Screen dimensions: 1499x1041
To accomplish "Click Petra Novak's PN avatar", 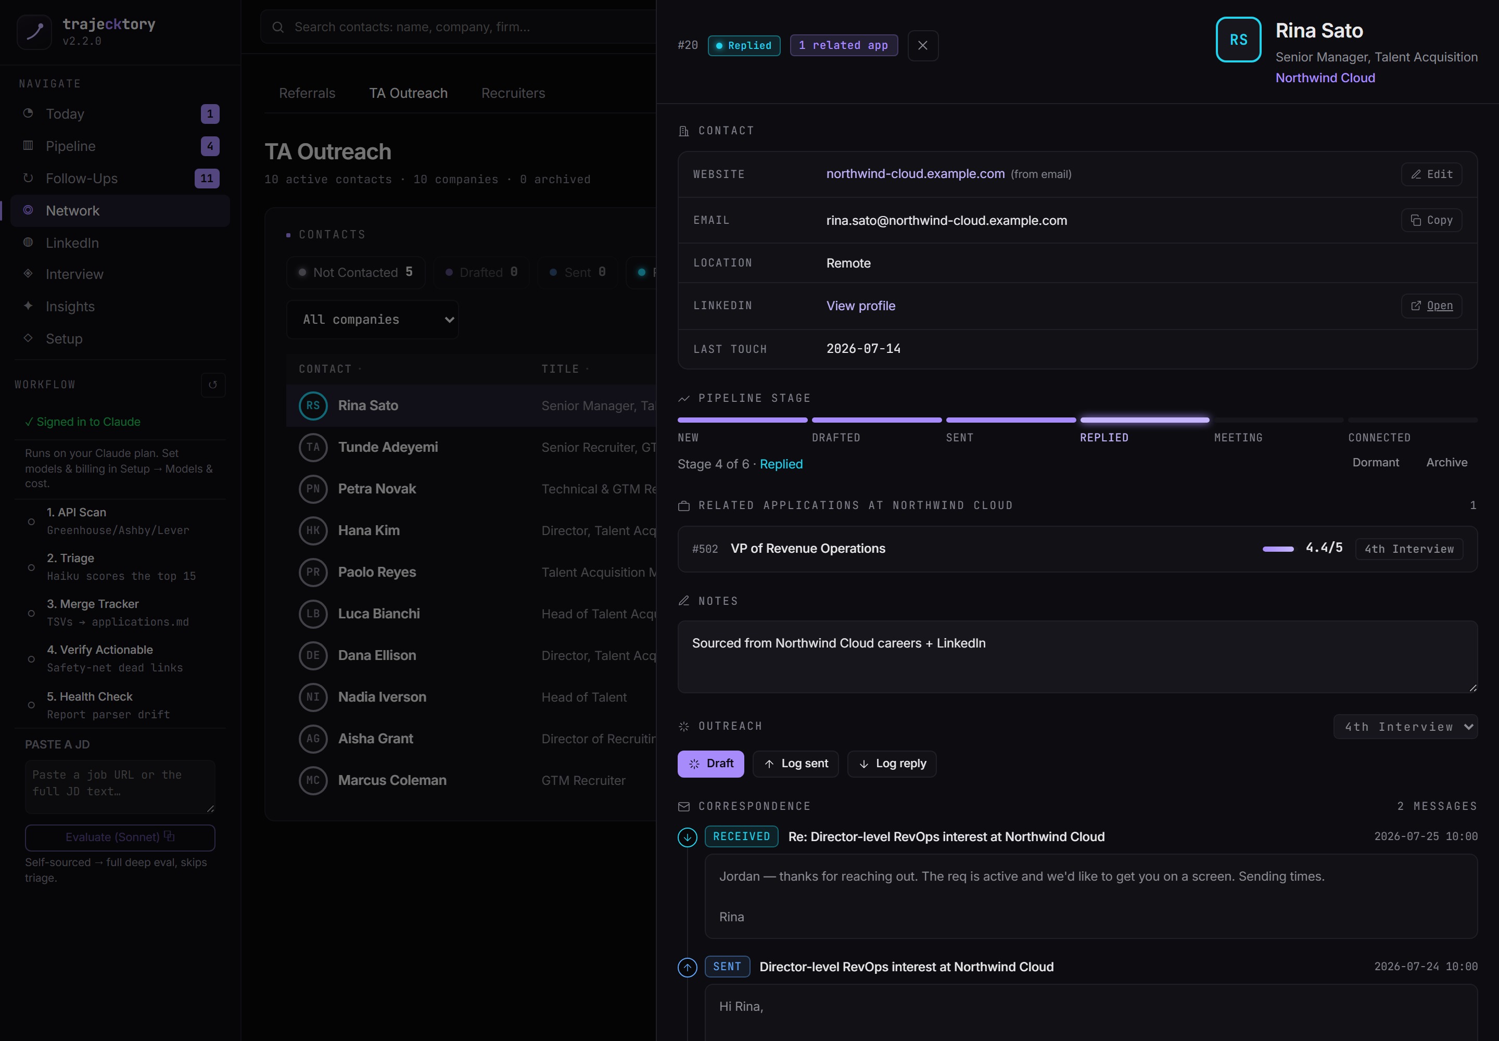I will [x=313, y=489].
